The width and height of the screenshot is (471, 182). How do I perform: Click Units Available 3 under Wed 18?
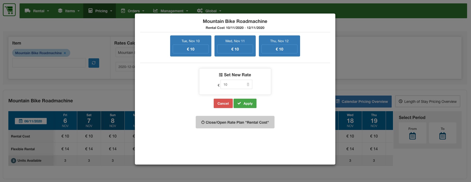350,161
